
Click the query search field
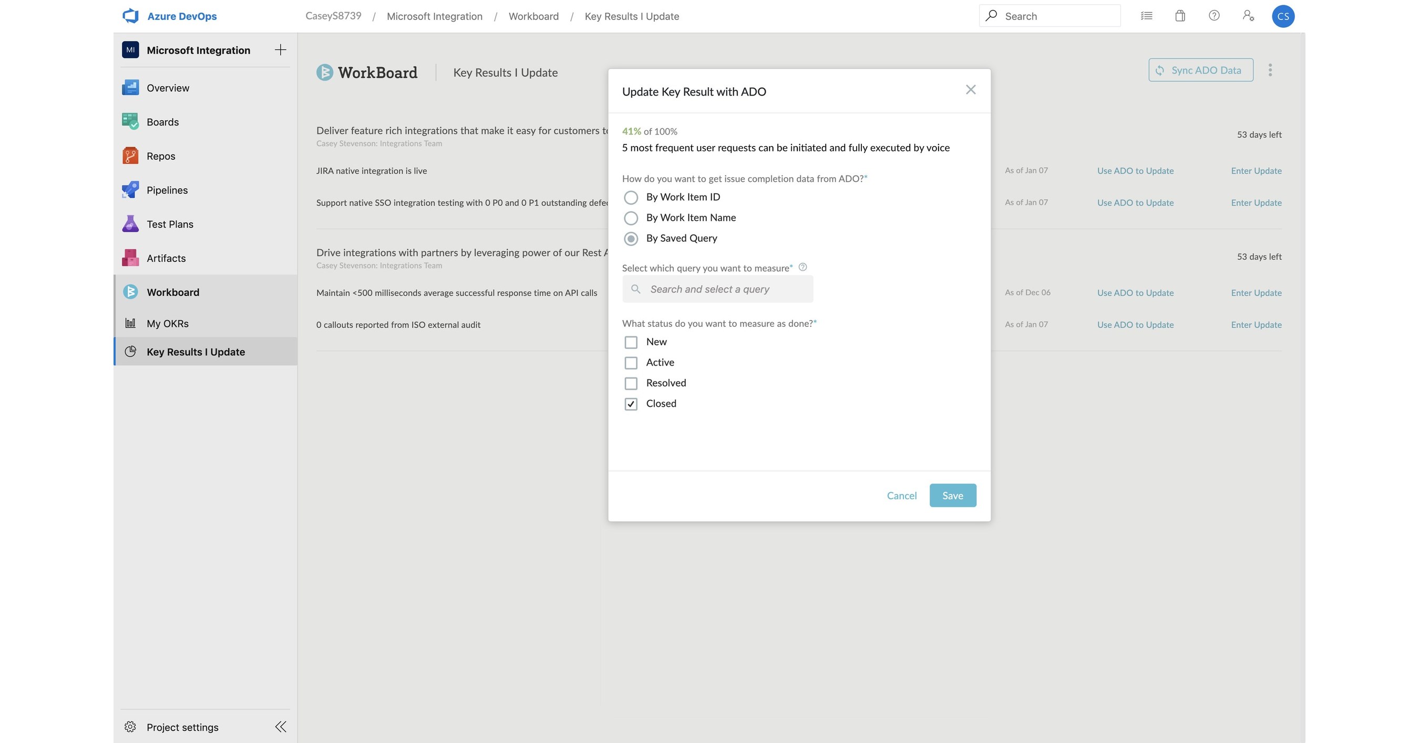717,288
